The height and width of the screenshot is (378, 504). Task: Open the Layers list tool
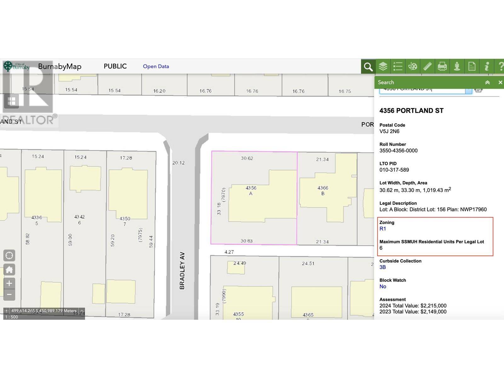(x=383, y=66)
